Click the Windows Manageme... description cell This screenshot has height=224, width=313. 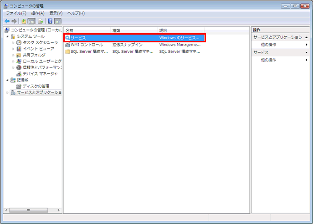tap(180, 45)
